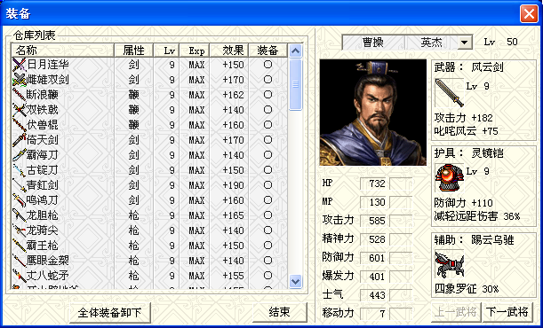Click the list scroll down arrow
The width and height of the screenshot is (543, 328).
[x=295, y=281]
